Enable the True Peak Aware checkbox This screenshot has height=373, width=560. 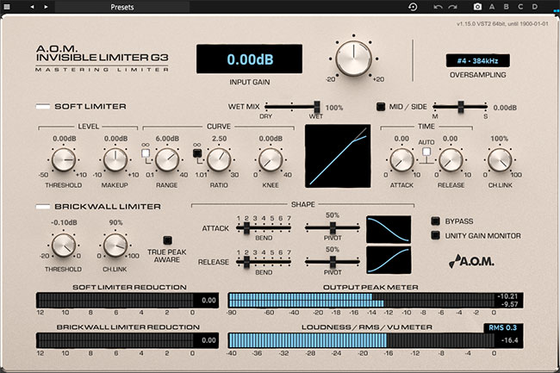[x=167, y=240]
